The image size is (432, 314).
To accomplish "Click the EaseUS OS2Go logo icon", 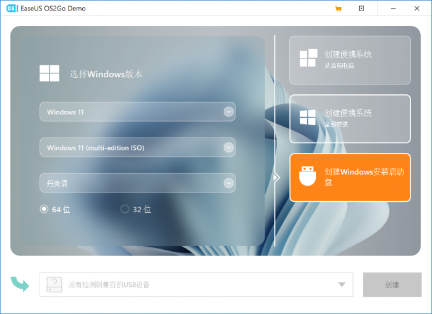I will click(x=12, y=9).
